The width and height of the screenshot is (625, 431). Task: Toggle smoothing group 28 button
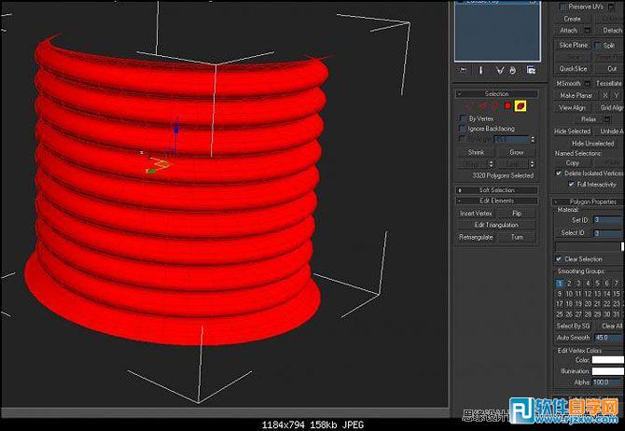[x=588, y=314]
